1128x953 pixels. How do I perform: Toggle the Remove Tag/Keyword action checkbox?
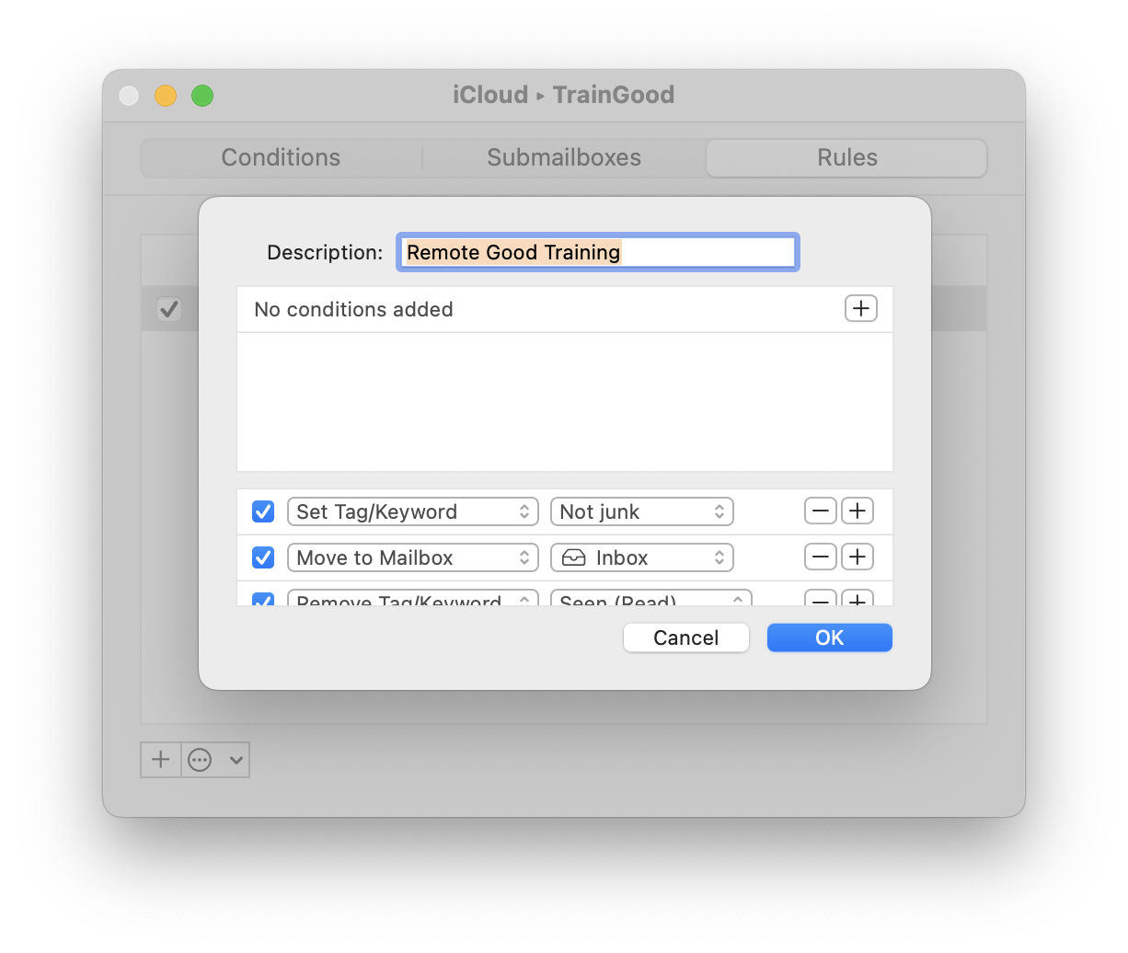coord(262,601)
